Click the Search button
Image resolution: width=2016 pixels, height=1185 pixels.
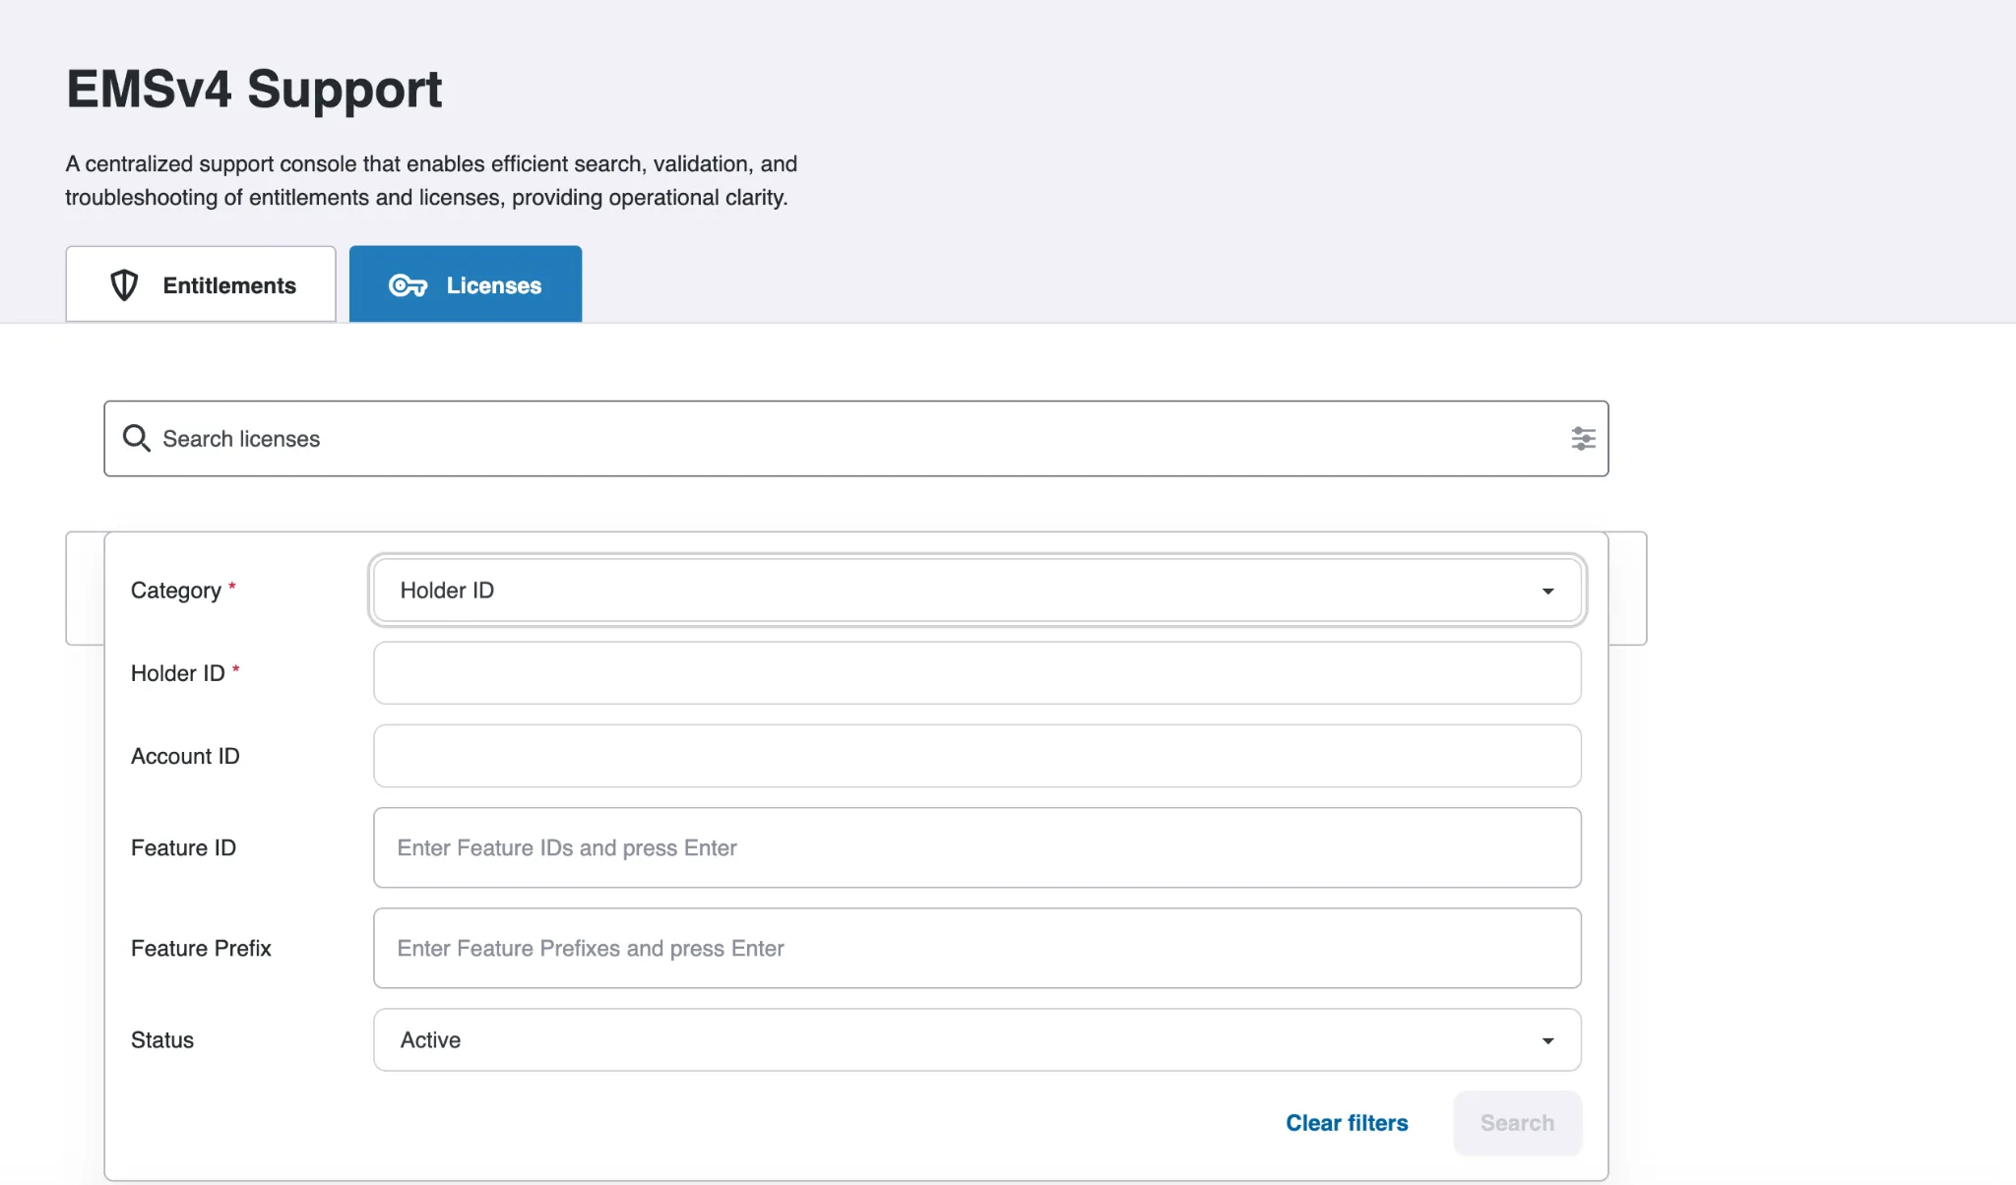(x=1517, y=1123)
